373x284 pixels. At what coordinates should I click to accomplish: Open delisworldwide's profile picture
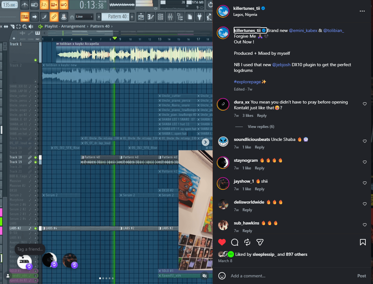pyautogui.click(x=223, y=204)
